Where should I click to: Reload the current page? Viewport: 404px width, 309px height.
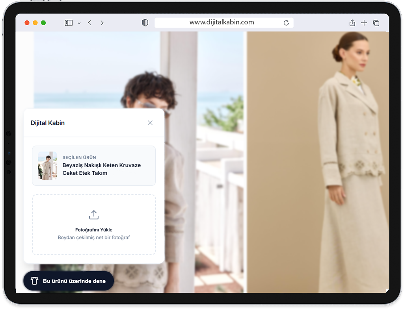[286, 23]
